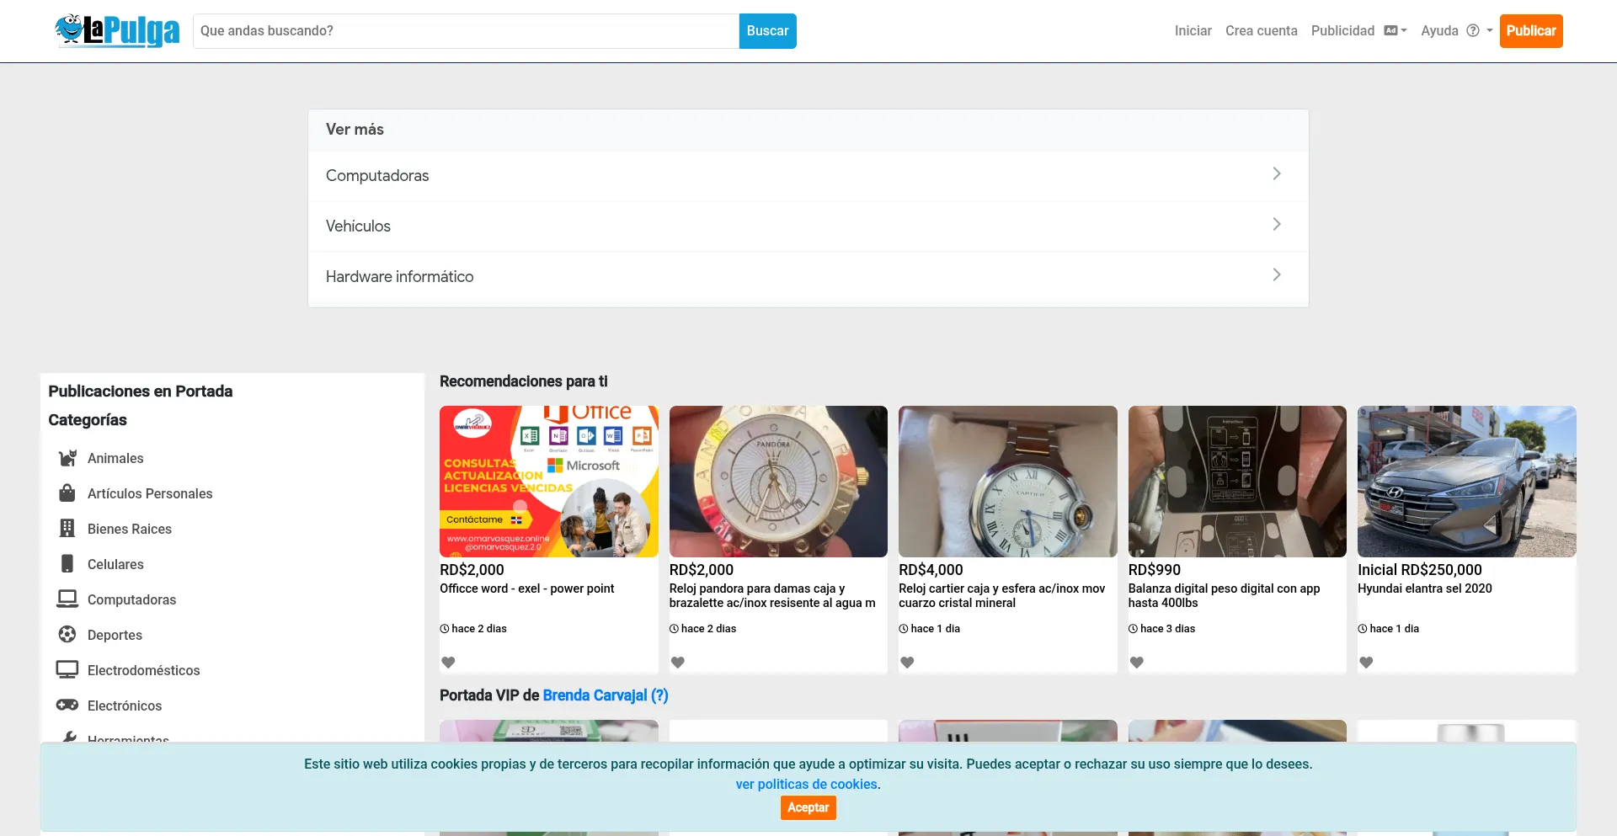Favorite the Reloj pandora listing heart
Image resolution: width=1617 pixels, height=836 pixels.
pyautogui.click(x=678, y=663)
